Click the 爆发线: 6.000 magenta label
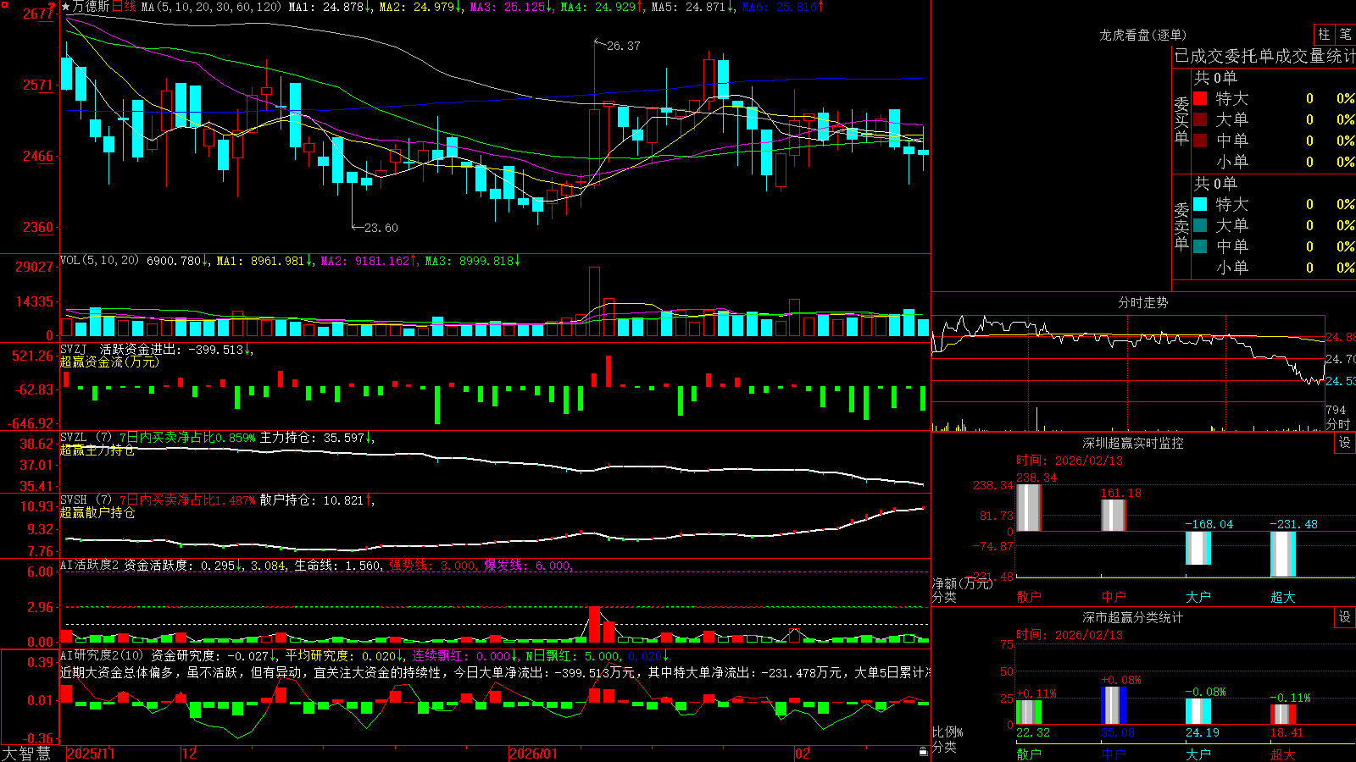1356x762 pixels. (528, 565)
